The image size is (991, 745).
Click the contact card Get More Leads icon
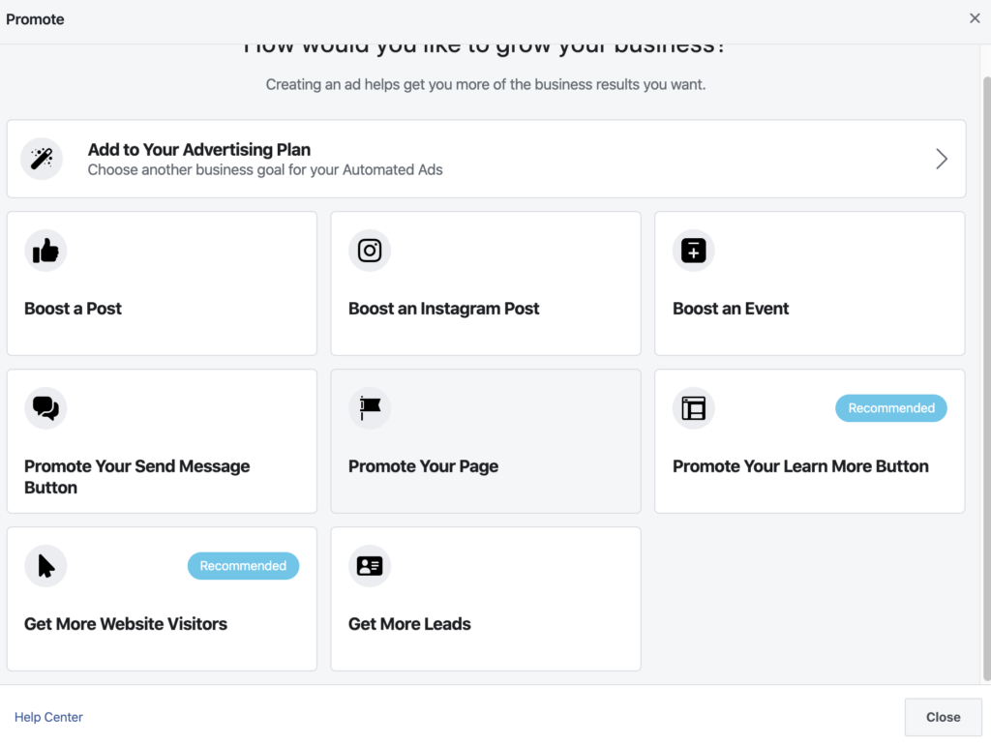(x=370, y=566)
